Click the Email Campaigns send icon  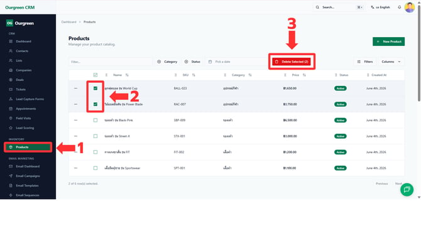[11, 176]
